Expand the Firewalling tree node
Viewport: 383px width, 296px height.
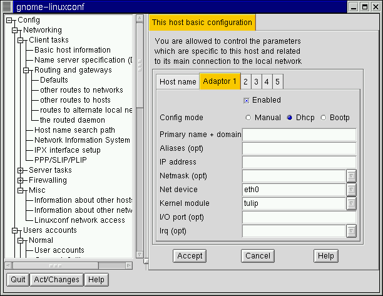21,180
